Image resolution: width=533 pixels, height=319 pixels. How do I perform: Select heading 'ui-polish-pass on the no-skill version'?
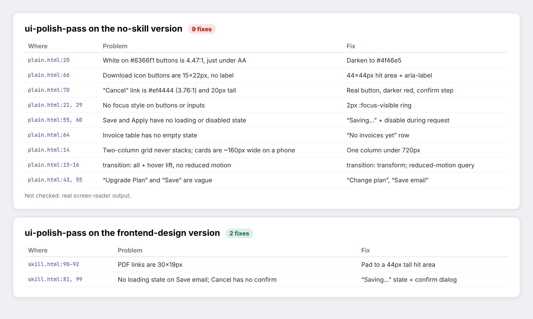[104, 29]
